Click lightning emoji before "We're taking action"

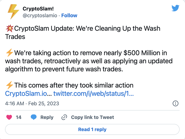tap(9, 53)
